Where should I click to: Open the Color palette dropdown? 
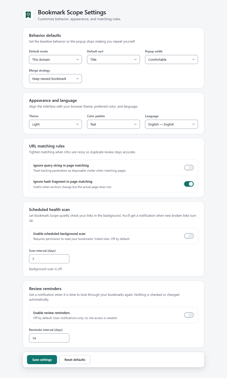click(x=113, y=124)
